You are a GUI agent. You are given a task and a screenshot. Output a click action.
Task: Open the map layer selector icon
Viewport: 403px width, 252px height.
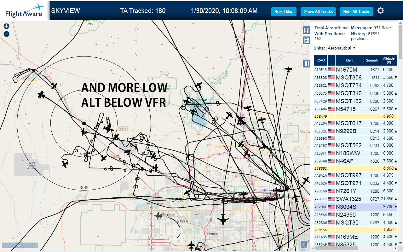307,30
